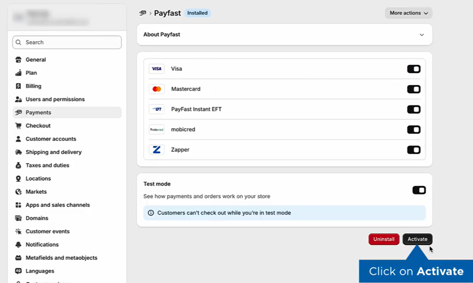Click the Installed status badge

point(197,13)
